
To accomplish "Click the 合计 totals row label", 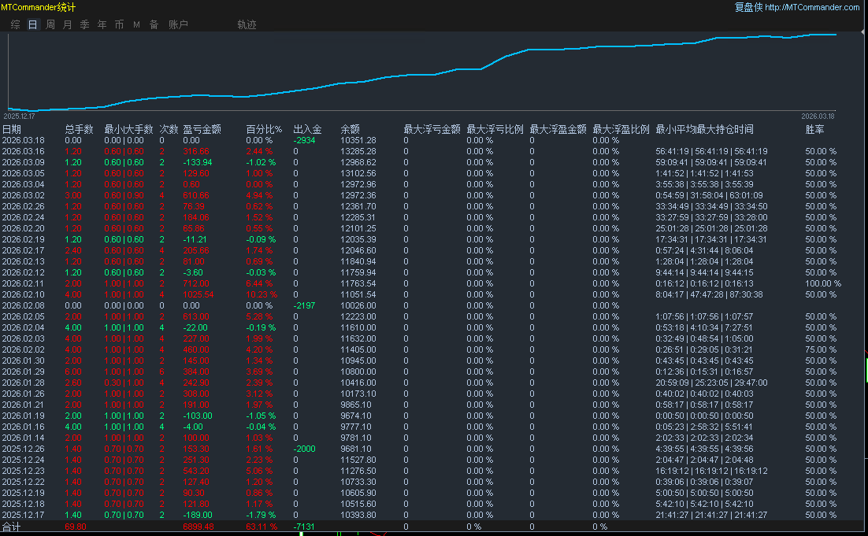I will click(11, 527).
